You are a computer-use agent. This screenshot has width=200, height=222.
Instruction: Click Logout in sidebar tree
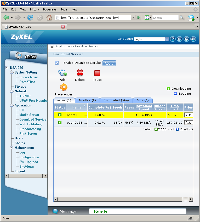pos(20,171)
